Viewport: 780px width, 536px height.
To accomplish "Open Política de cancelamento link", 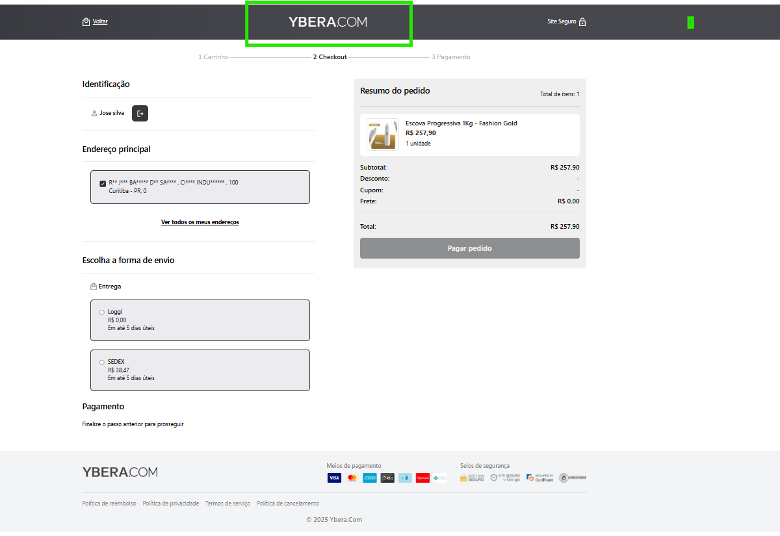I will tap(288, 504).
